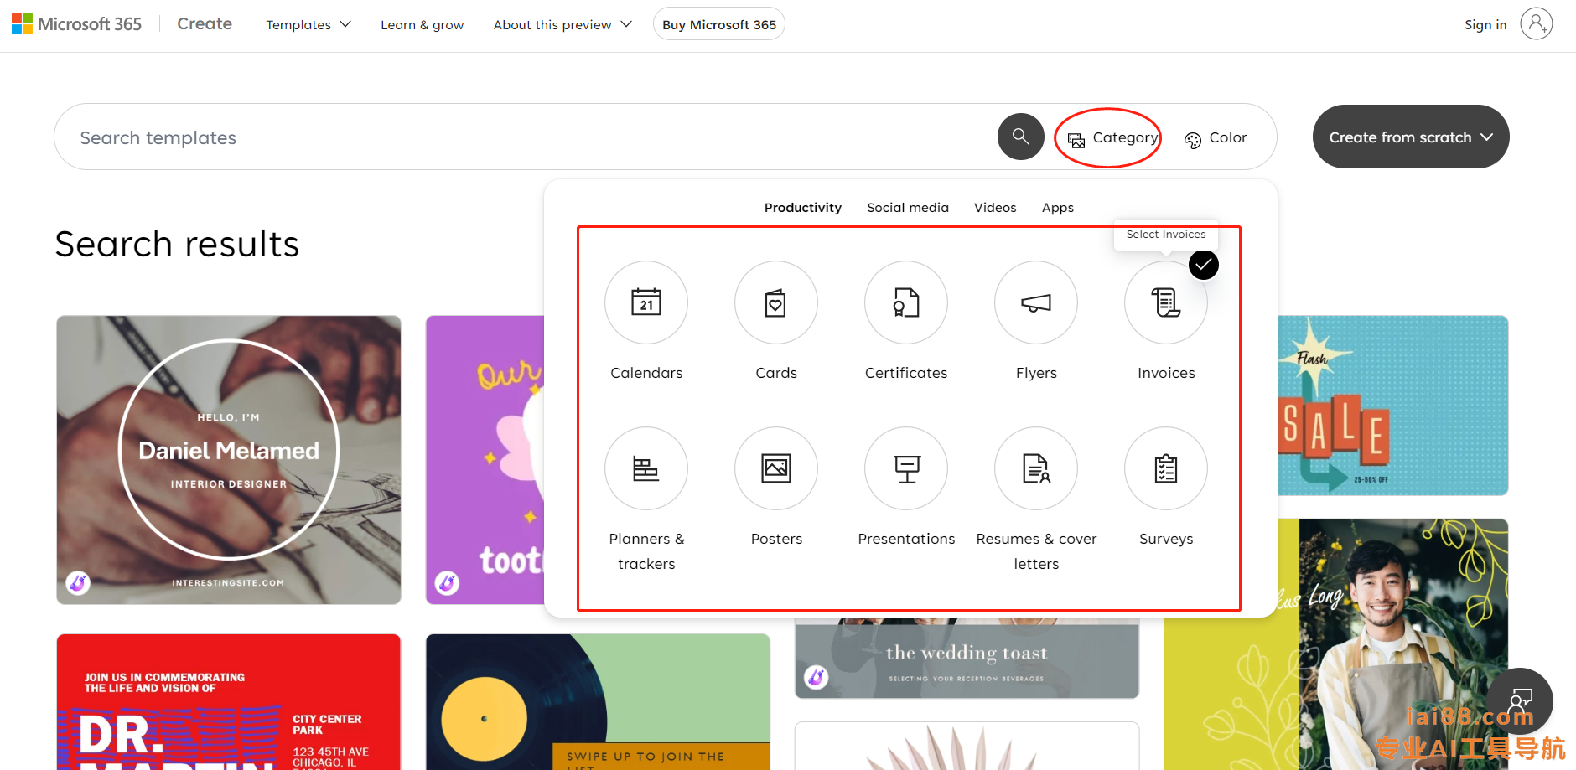Select the Cards category icon
The image size is (1576, 770).
776,302
